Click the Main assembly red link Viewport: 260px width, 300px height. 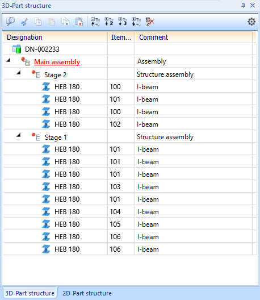[57, 62]
